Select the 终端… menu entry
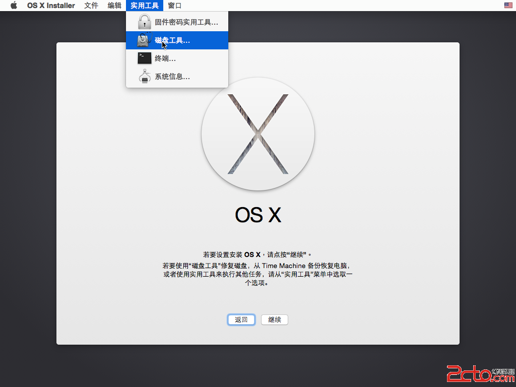The height and width of the screenshot is (387, 516). coord(165,58)
